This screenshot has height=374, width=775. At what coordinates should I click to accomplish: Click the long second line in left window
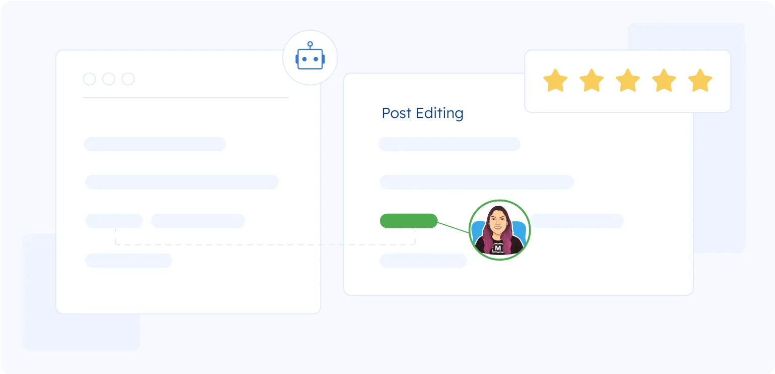182,182
